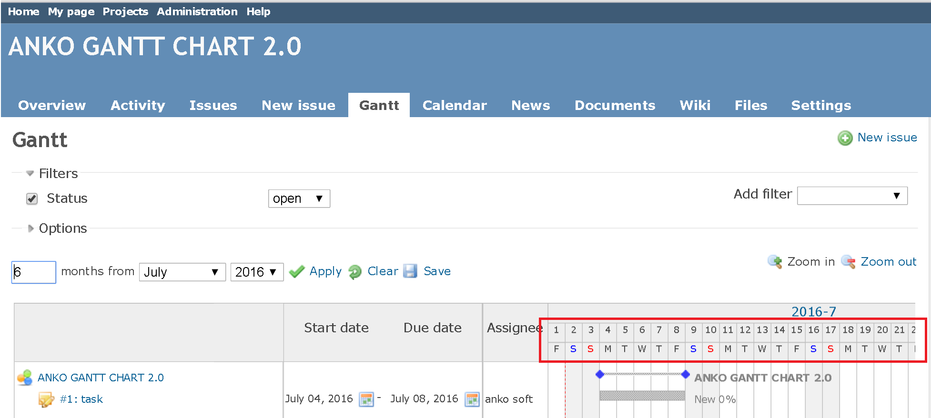Click the Zoom out magnifier icon

848,262
